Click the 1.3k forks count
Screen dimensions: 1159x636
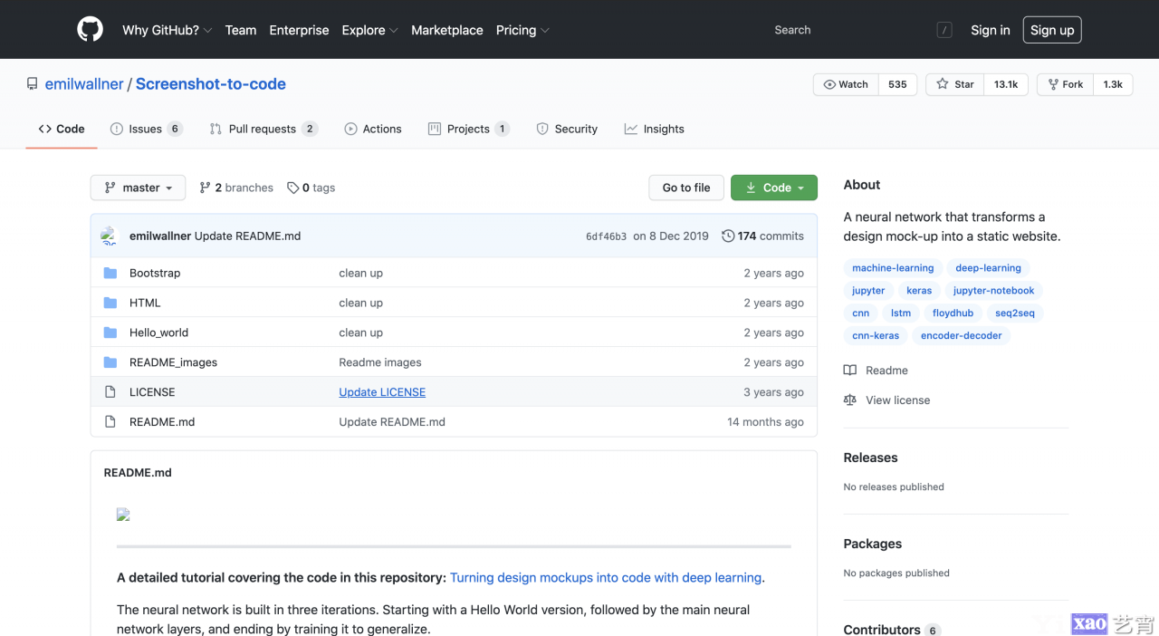click(x=1113, y=84)
